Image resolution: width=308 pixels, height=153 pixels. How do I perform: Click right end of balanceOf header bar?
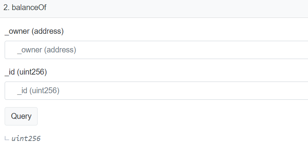click(285, 9)
